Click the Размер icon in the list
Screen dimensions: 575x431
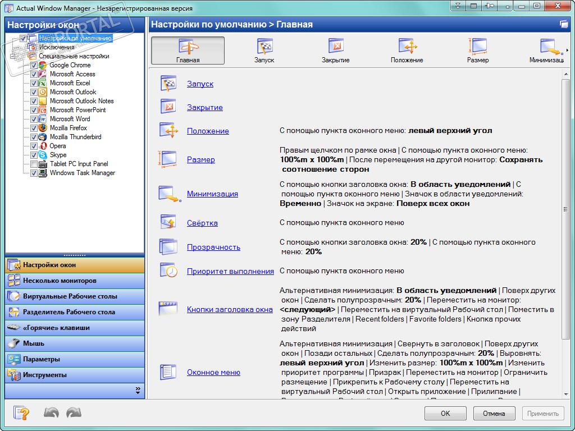click(x=167, y=159)
